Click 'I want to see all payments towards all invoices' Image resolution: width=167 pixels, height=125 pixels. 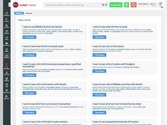click(115, 122)
